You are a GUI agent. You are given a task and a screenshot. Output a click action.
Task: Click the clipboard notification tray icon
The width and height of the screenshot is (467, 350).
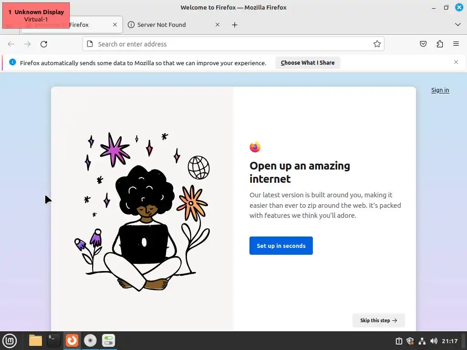(399, 341)
